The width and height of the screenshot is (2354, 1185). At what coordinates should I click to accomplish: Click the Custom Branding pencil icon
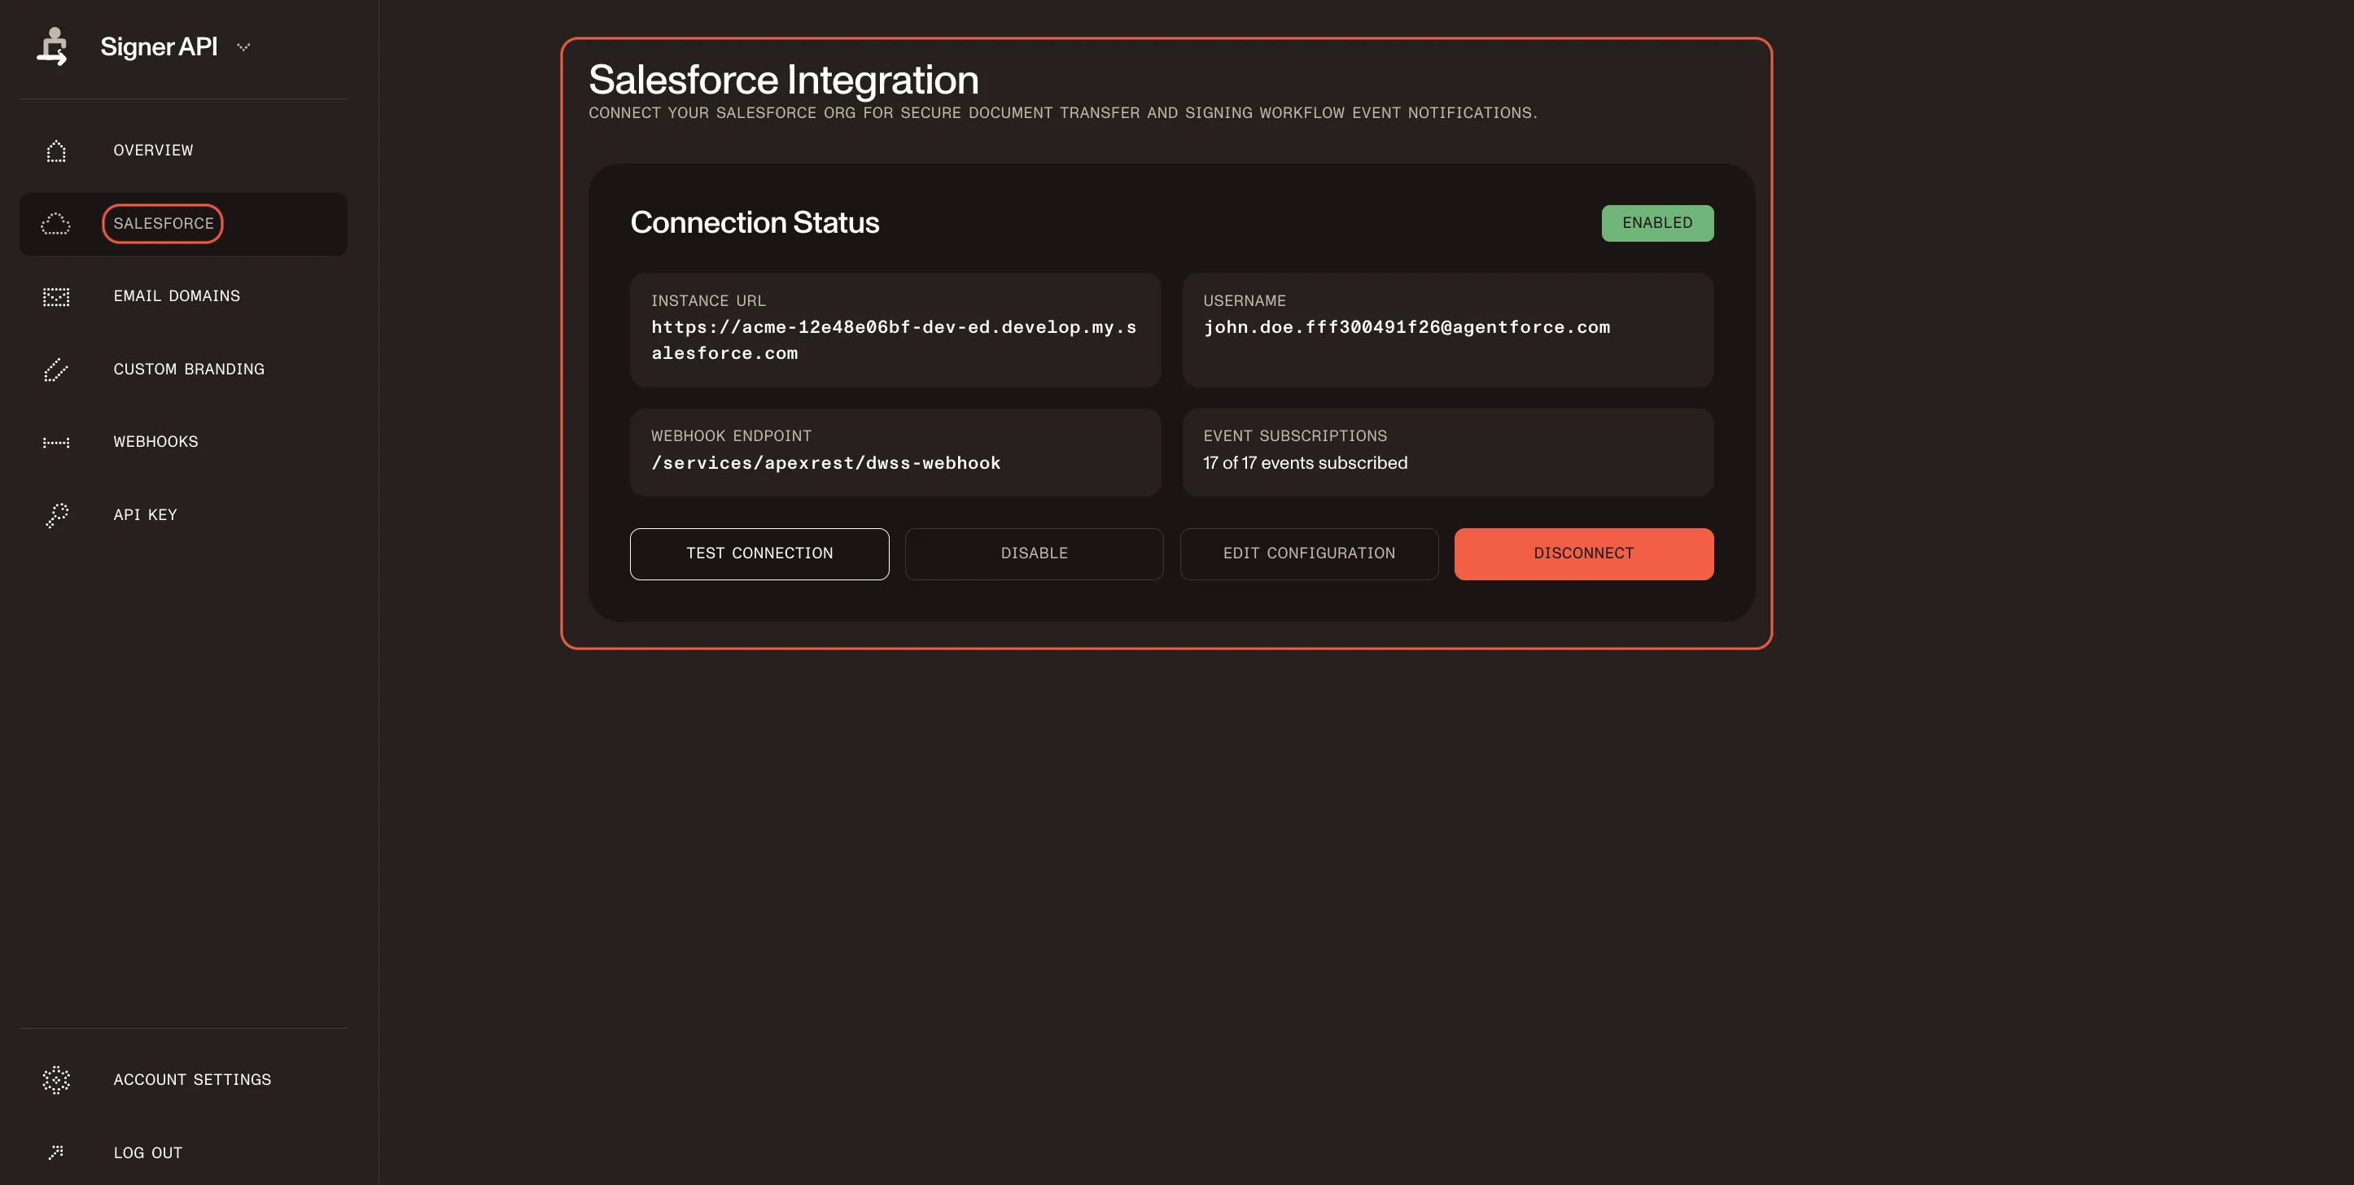tap(55, 370)
